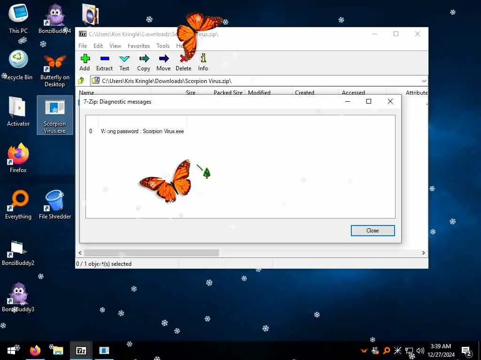Click right arrow of horizontal scrollbar
This screenshot has height=360, width=481.
424,253
